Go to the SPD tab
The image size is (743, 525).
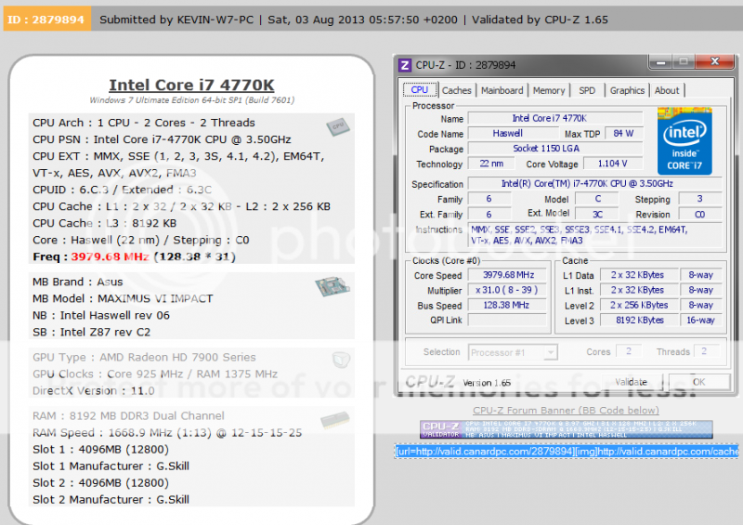tap(587, 90)
